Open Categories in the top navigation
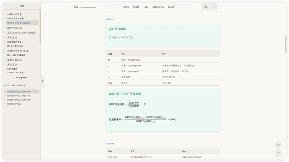The image size is (289, 162). tap(158, 7)
